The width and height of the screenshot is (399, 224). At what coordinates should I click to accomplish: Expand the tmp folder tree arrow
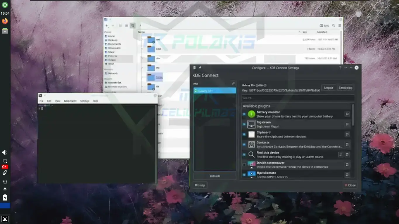coord(142,40)
